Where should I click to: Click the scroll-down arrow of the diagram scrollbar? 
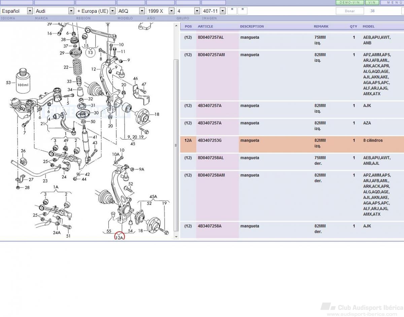[x=176, y=237]
